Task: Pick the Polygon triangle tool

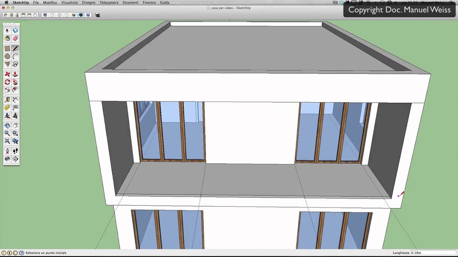Action: tap(7, 64)
